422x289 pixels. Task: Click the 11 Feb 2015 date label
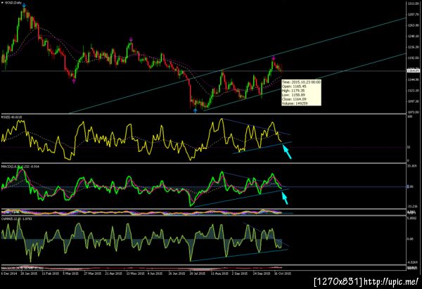coord(51,274)
